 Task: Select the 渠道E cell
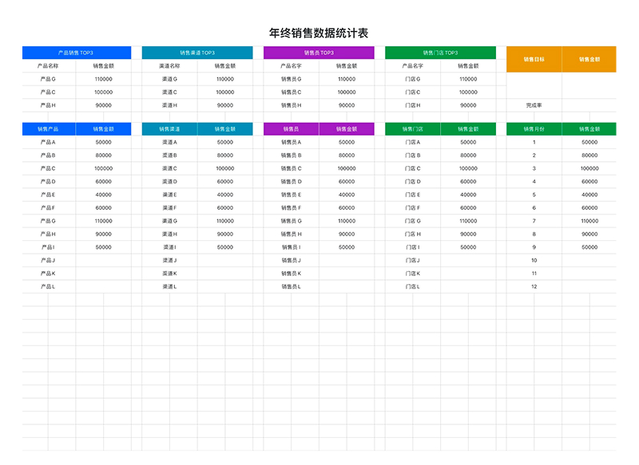pos(169,195)
